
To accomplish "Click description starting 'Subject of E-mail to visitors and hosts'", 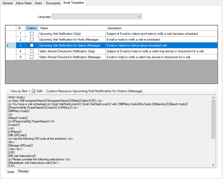I will (162, 34).
